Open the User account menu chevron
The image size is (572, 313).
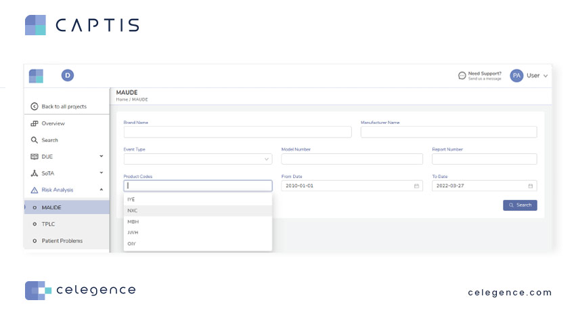(x=546, y=76)
